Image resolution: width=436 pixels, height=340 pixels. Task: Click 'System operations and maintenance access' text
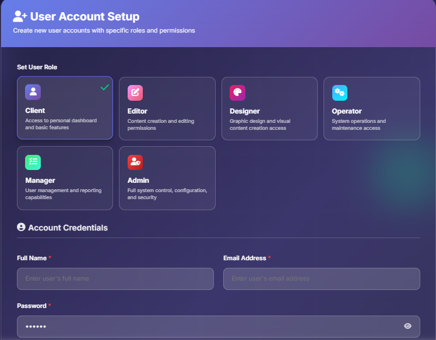[358, 125]
